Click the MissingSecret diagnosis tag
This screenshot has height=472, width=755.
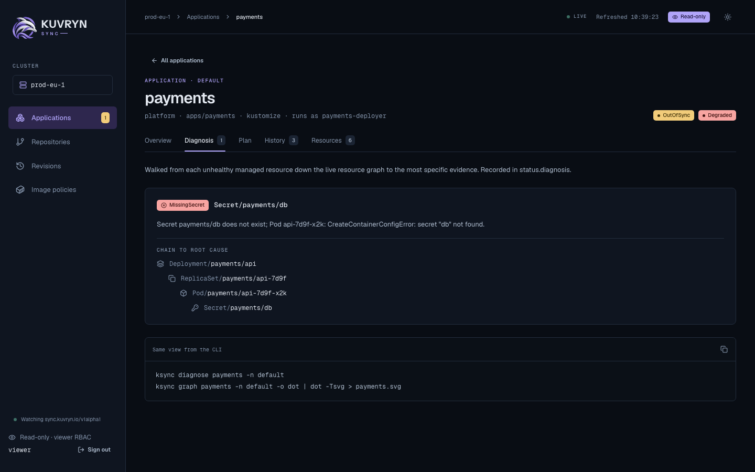(182, 205)
